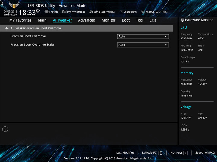The width and height of the screenshot is (217, 162).
Task: Switch to the Advanced tab
Action: coord(86,20)
